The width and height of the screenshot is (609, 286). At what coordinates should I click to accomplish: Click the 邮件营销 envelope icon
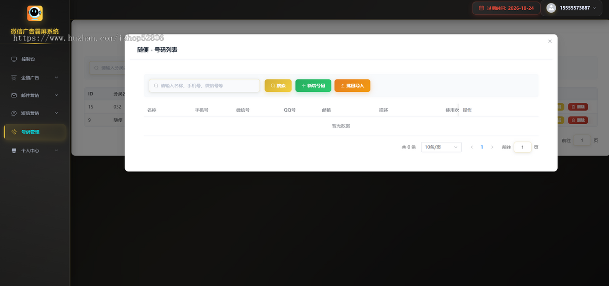tap(14, 95)
